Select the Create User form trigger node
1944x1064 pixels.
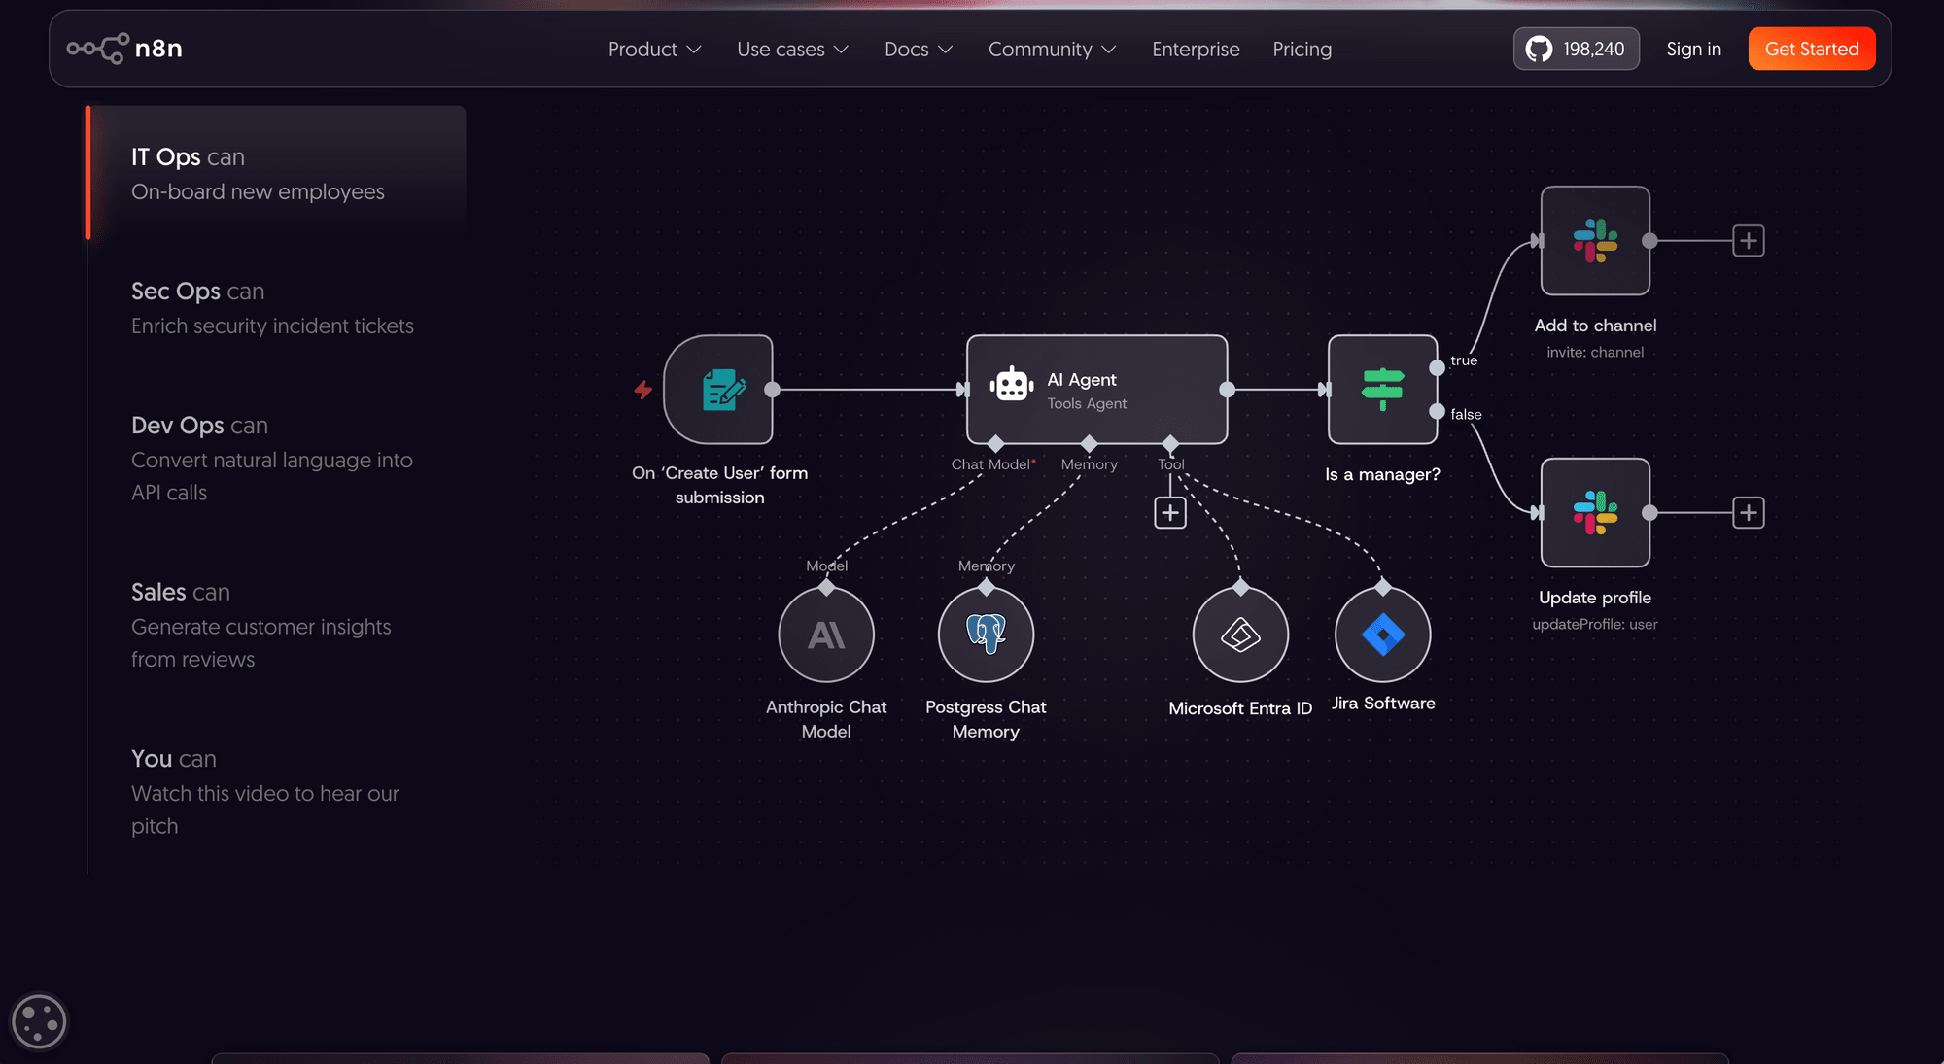(718, 390)
